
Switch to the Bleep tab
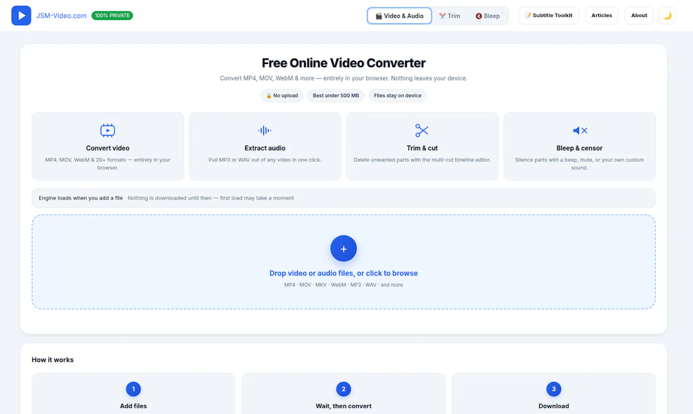click(x=488, y=16)
